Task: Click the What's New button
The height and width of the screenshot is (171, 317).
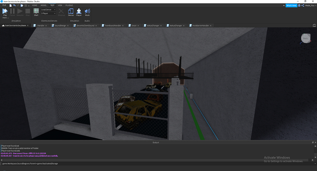Action: pyautogui.click(x=291, y=6)
